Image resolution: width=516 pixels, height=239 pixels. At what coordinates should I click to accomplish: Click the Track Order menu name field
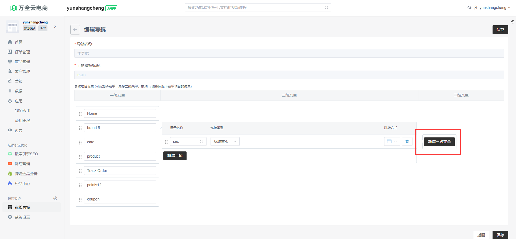(120, 171)
